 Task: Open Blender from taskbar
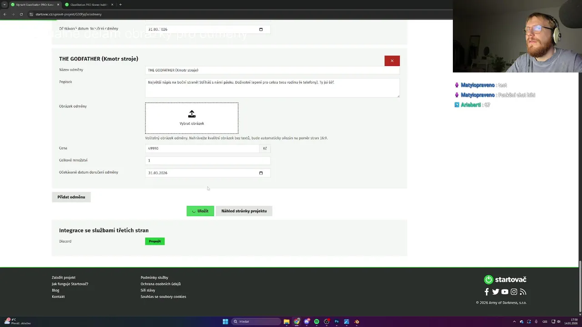click(356, 322)
